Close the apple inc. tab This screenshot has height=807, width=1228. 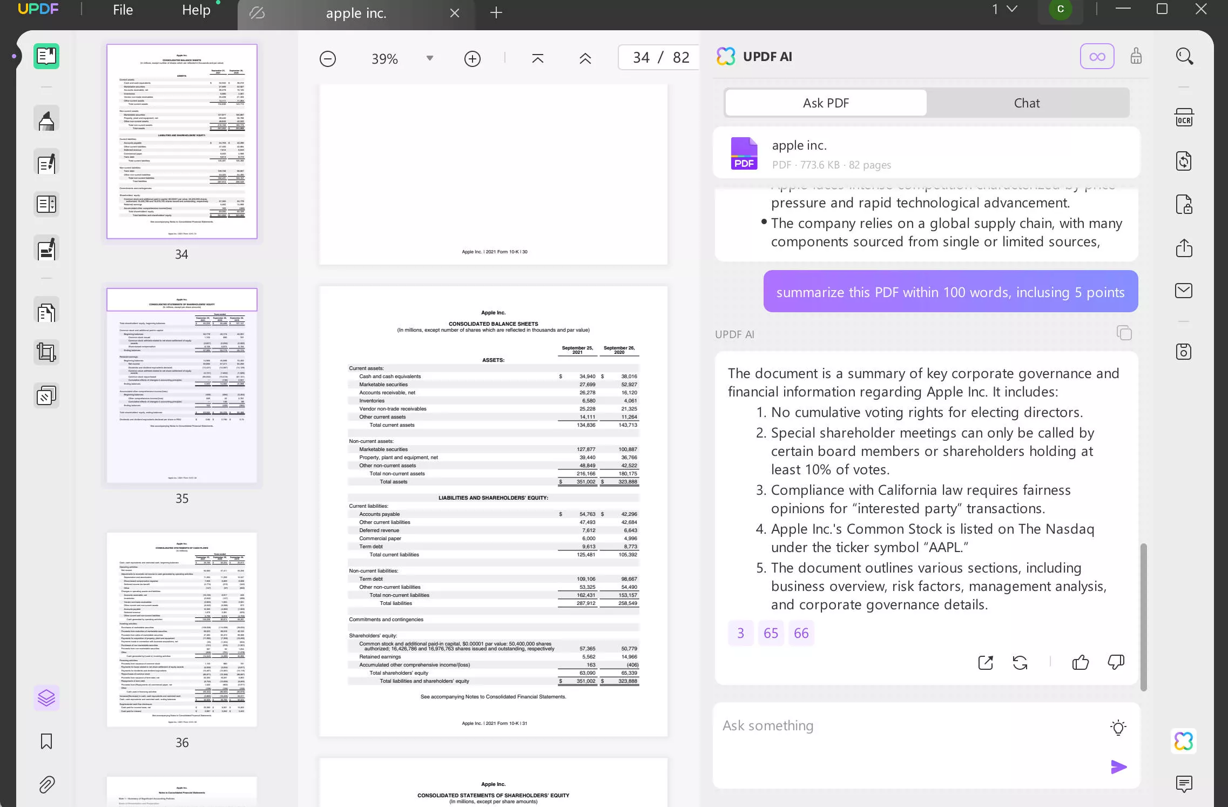(x=455, y=13)
